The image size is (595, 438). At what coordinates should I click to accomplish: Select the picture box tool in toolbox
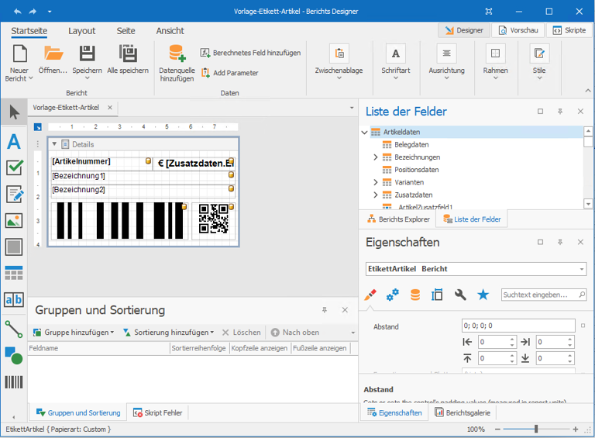pyautogui.click(x=14, y=220)
